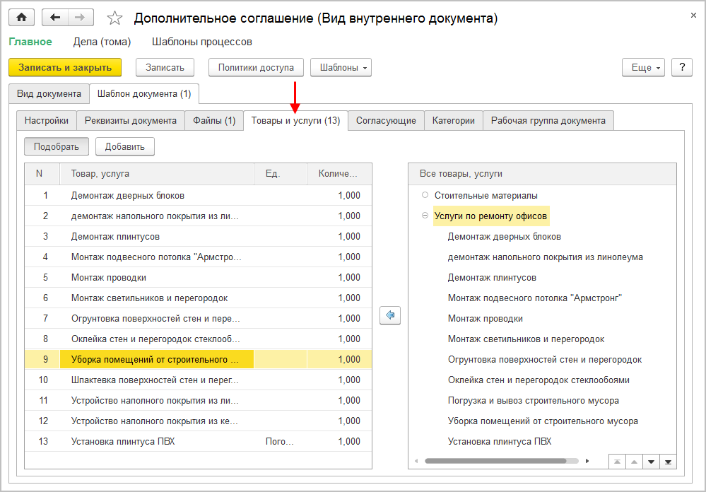
Task: Select Товары и услуги (13) tab
Action: pyautogui.click(x=295, y=120)
